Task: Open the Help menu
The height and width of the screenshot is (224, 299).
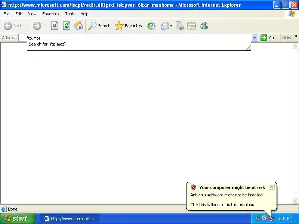Action: tap(84, 14)
